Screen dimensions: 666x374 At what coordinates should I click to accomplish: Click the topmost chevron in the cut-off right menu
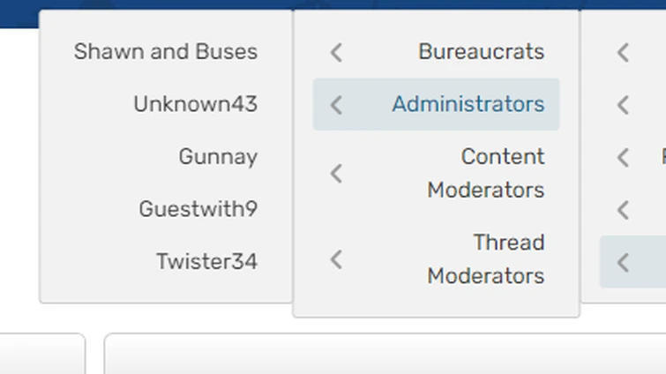623,53
